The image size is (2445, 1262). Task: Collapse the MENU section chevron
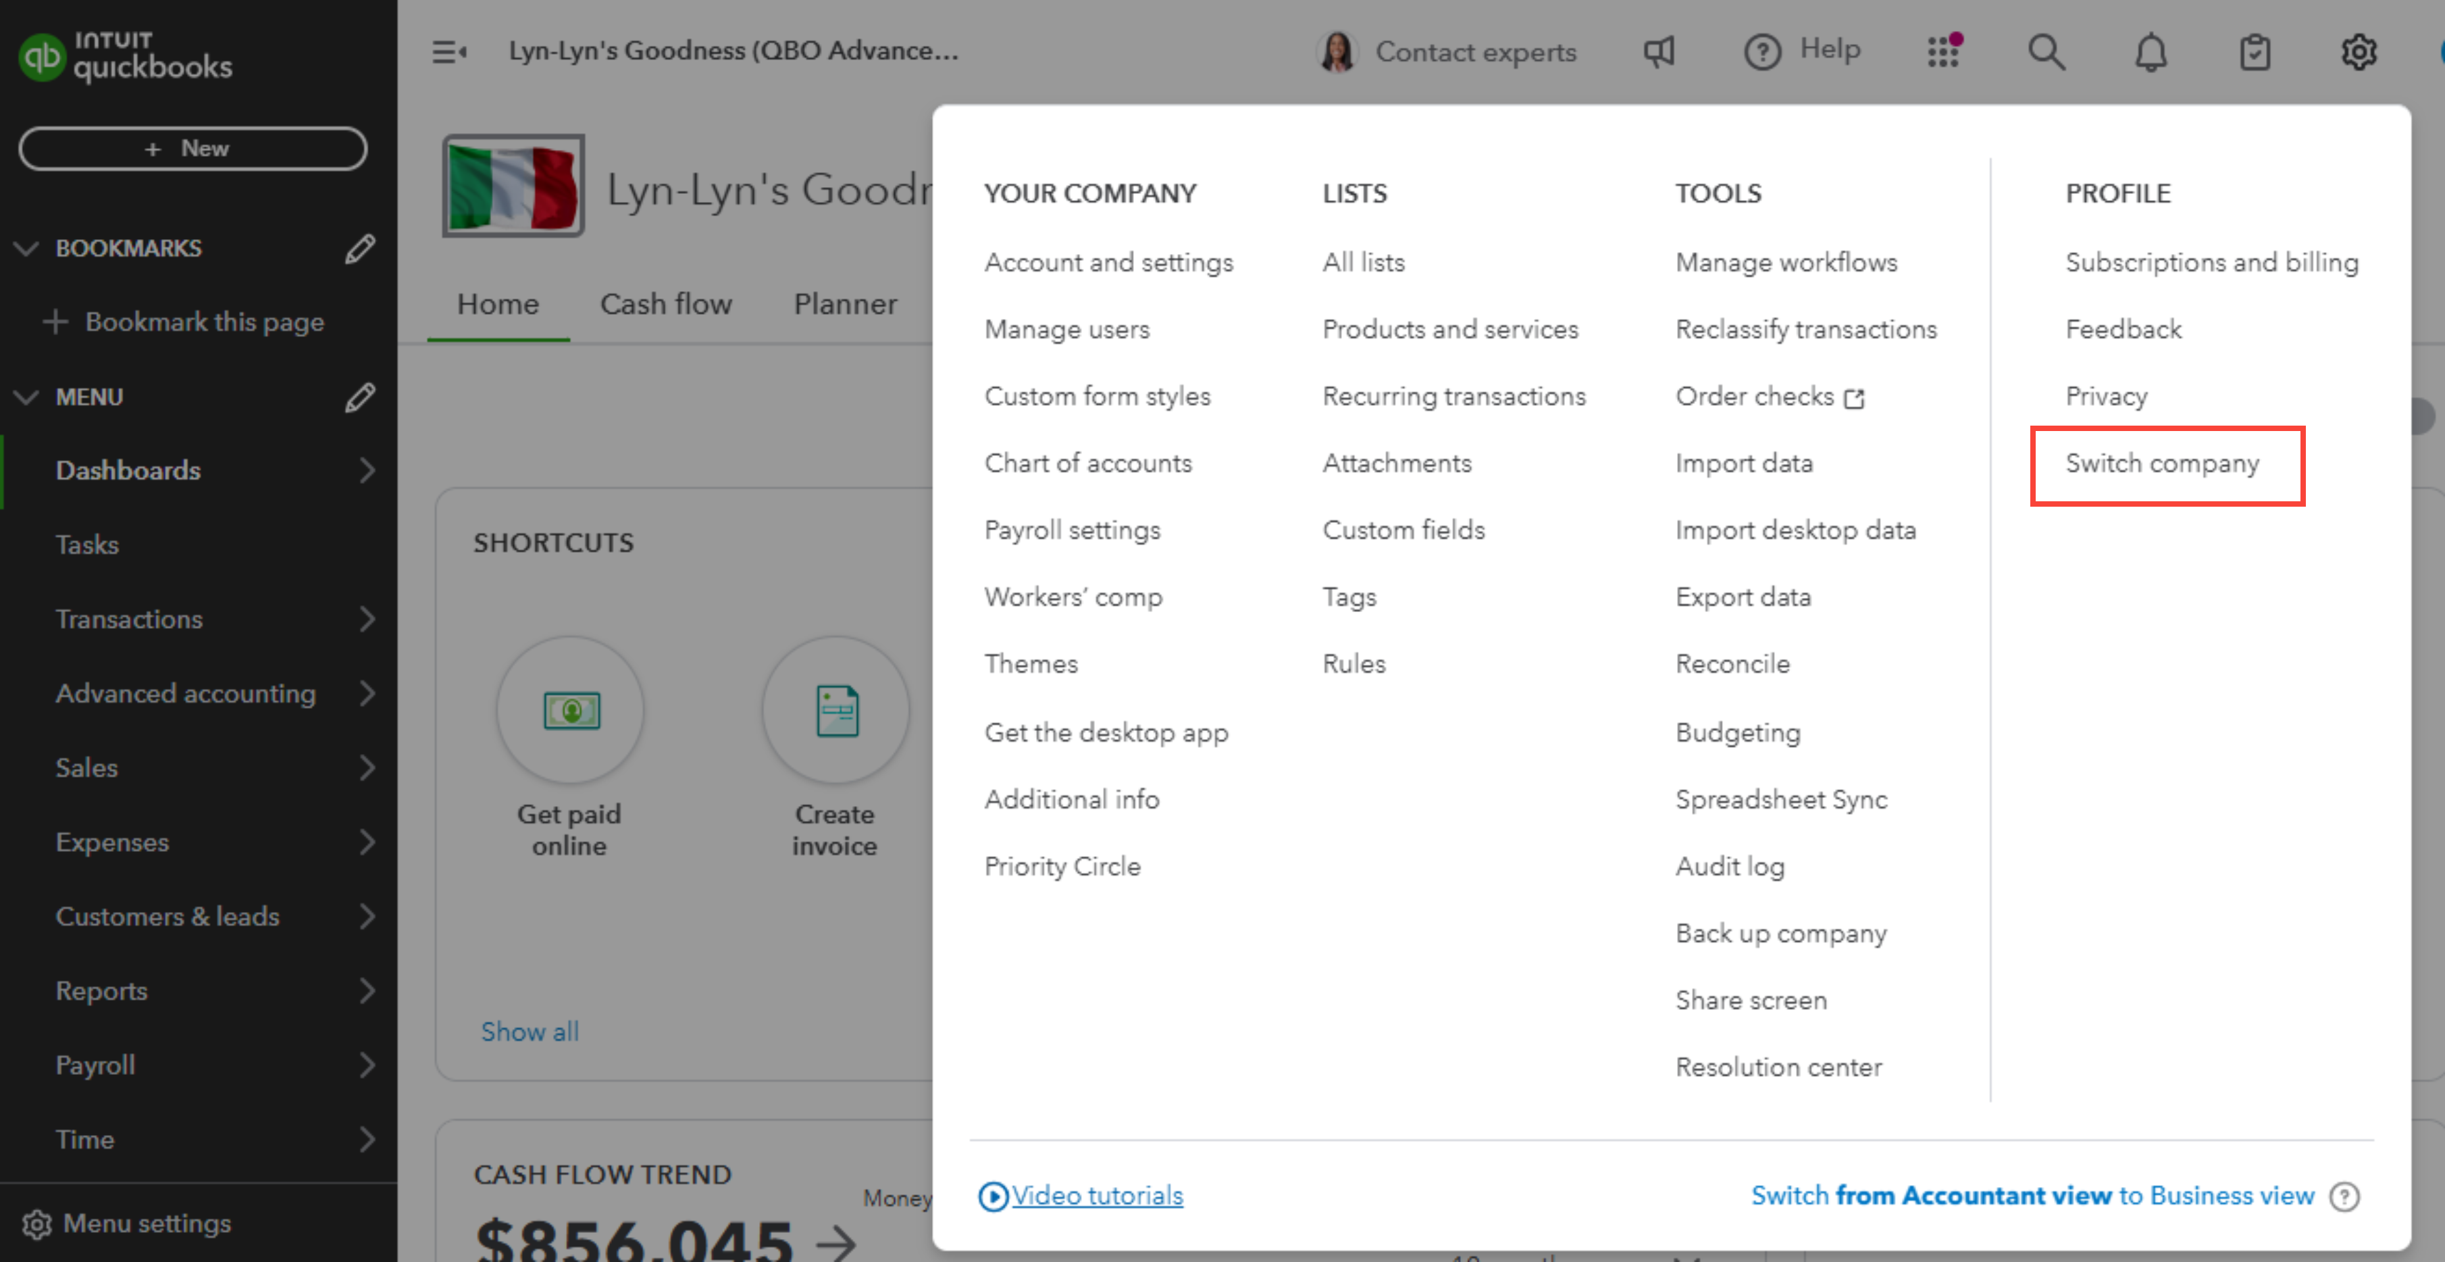click(26, 398)
